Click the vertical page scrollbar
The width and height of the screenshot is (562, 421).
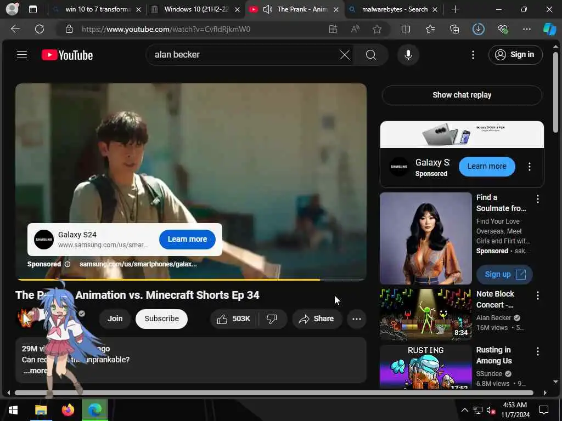(555, 92)
